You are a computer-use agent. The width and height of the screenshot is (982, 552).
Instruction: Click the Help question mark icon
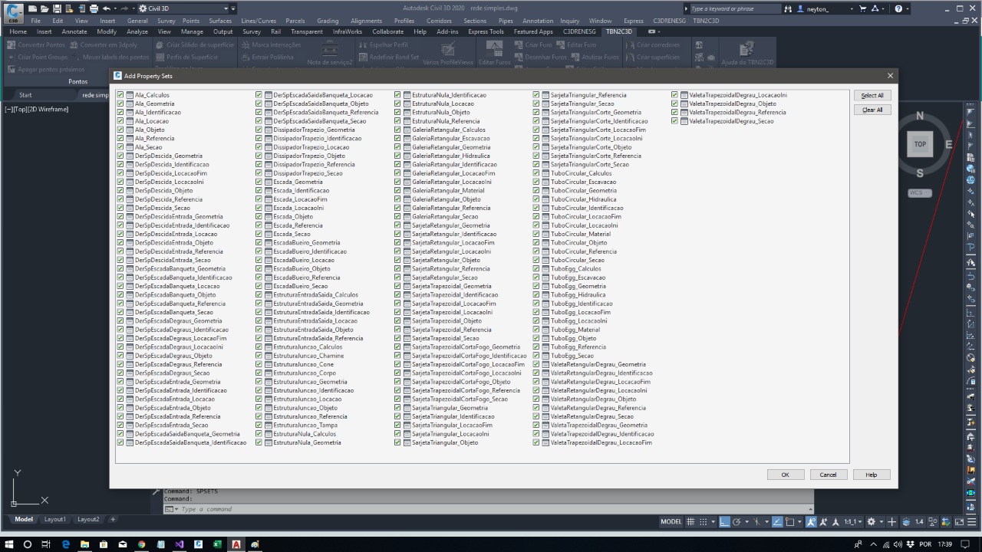pos(898,8)
